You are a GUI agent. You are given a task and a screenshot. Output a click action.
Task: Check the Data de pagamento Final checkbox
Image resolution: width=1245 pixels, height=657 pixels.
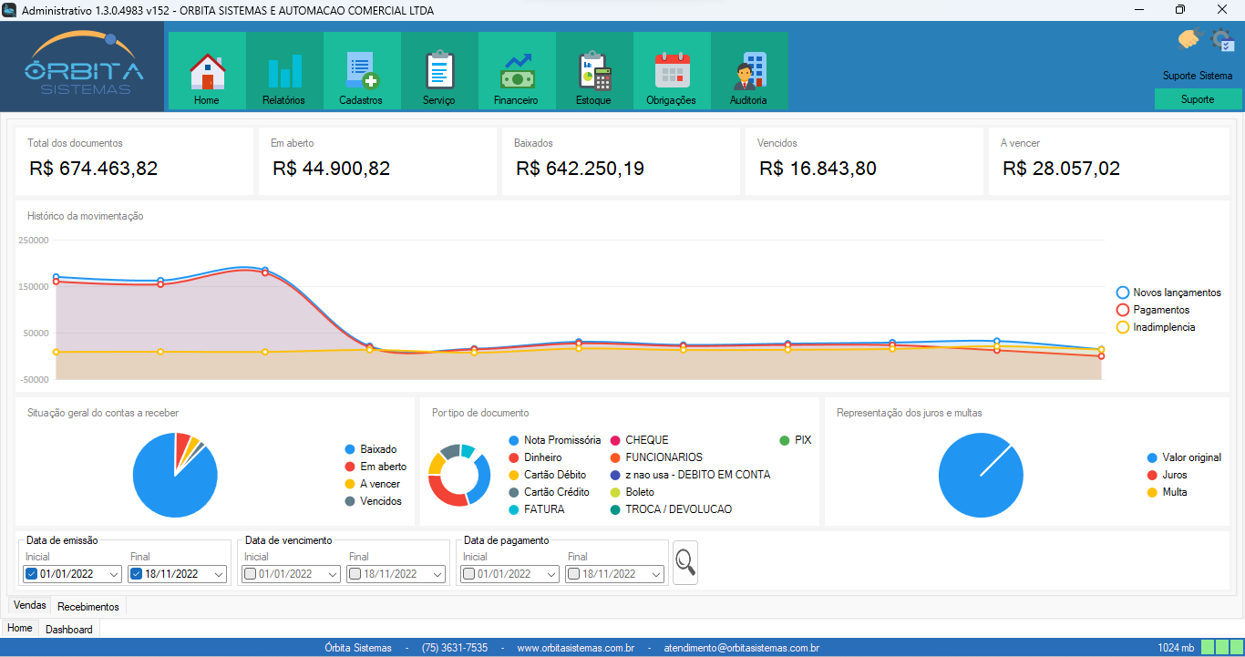[573, 574]
